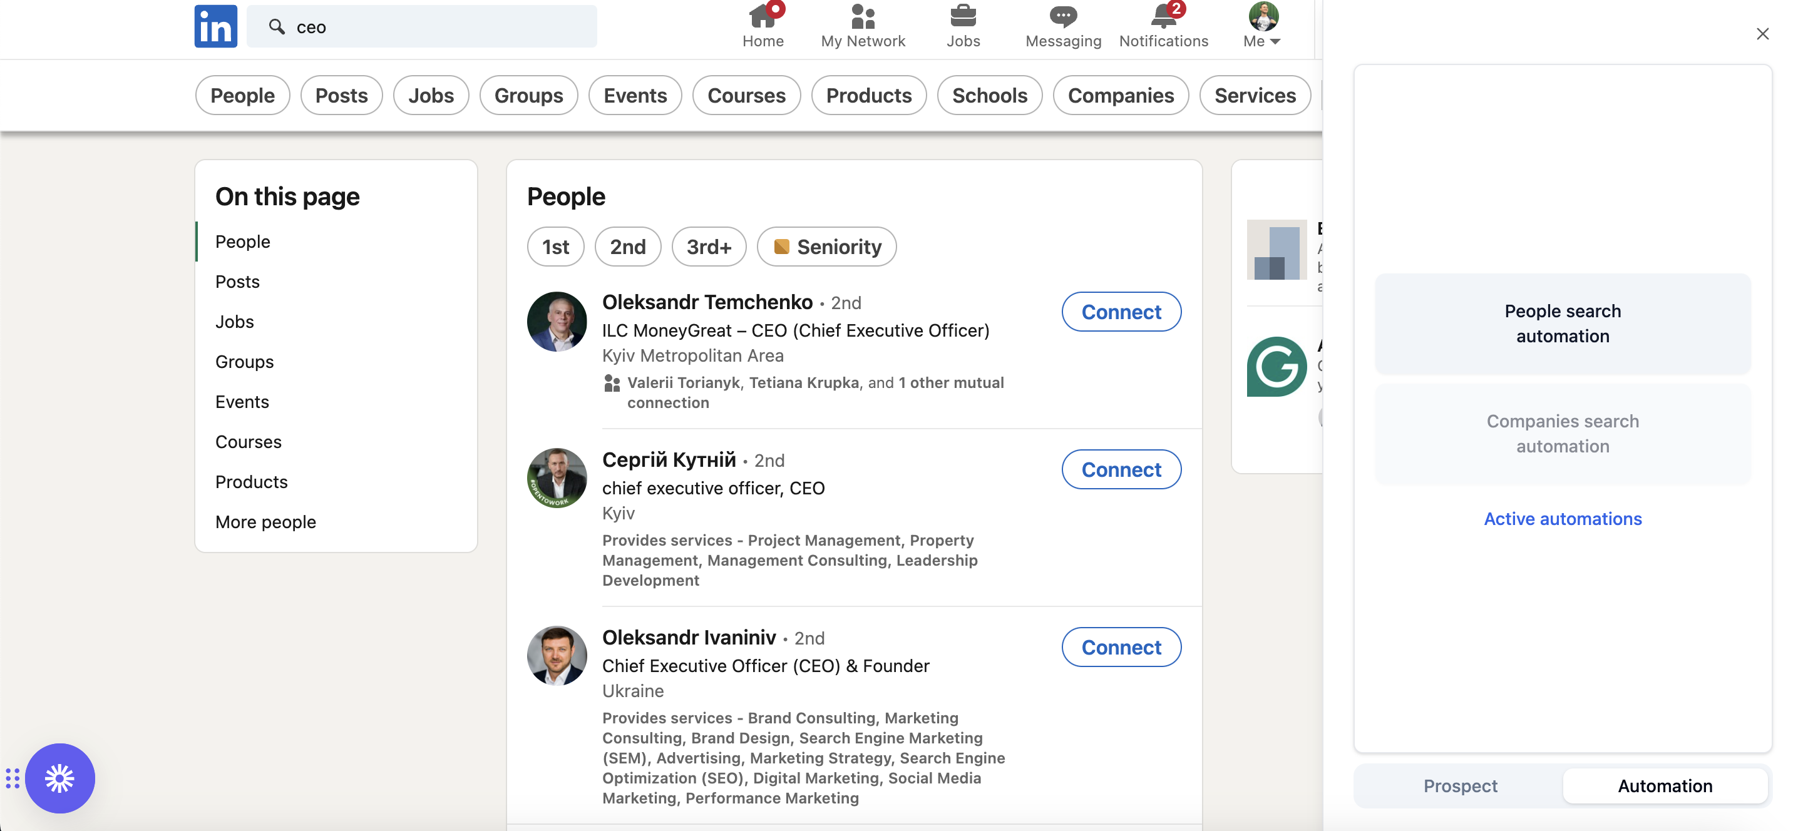Click the search field containing ceo

[421, 26]
